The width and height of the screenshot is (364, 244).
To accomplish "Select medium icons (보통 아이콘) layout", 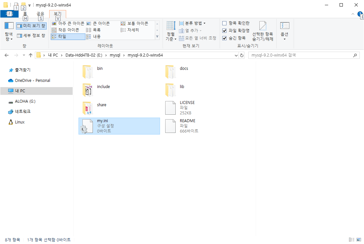I will point(134,23).
